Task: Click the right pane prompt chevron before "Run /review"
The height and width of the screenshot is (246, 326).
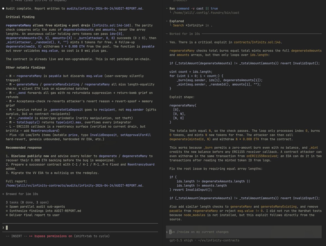Action: pyautogui.click(x=167, y=232)
